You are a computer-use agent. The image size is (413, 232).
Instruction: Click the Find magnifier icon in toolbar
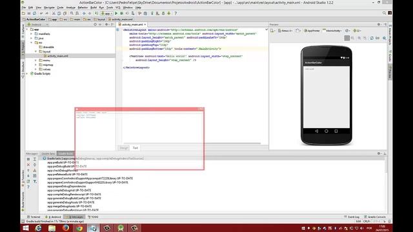click(x=72, y=13)
